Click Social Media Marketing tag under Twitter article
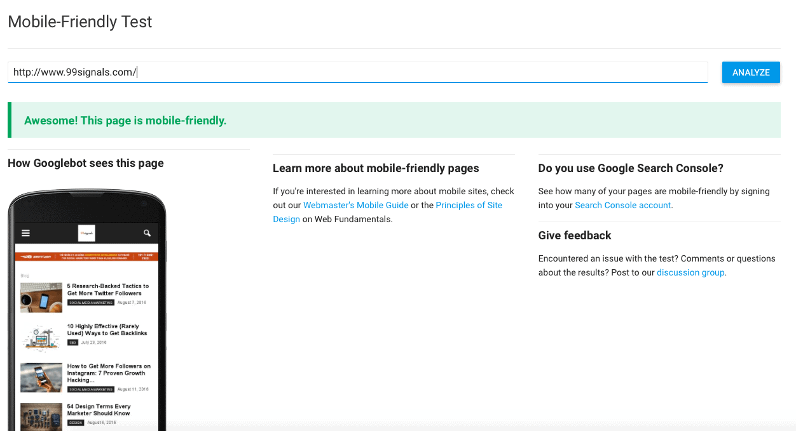 click(x=90, y=303)
